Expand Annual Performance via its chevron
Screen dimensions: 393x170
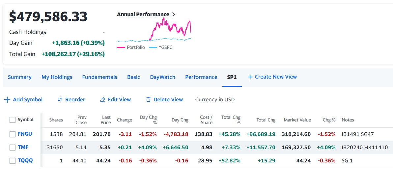click(x=174, y=15)
